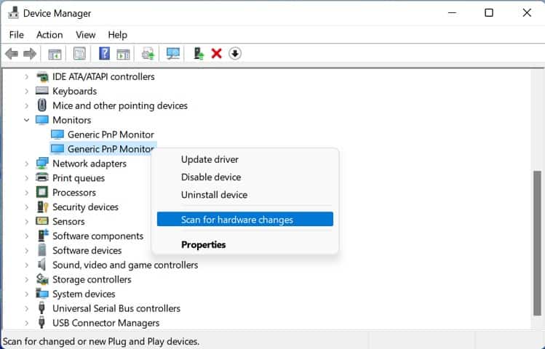Click the Security devices key icon
The width and height of the screenshot is (545, 349).
click(42, 207)
